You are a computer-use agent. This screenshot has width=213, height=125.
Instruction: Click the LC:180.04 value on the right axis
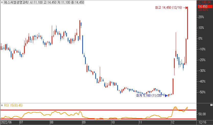[x=204, y=2]
